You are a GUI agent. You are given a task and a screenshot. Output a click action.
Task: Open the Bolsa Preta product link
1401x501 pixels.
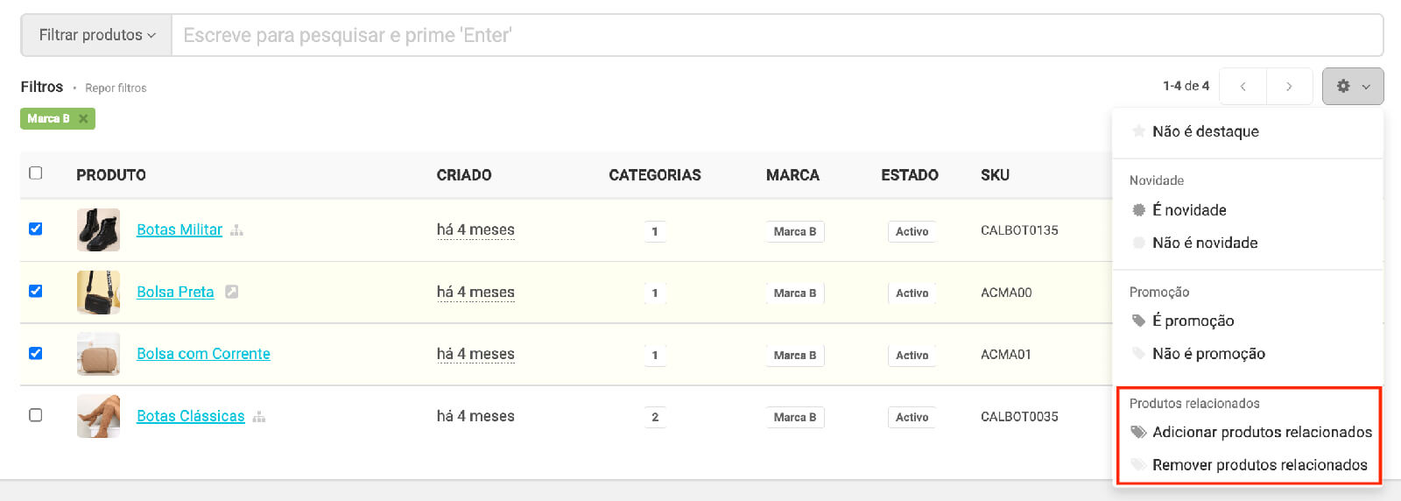point(175,292)
